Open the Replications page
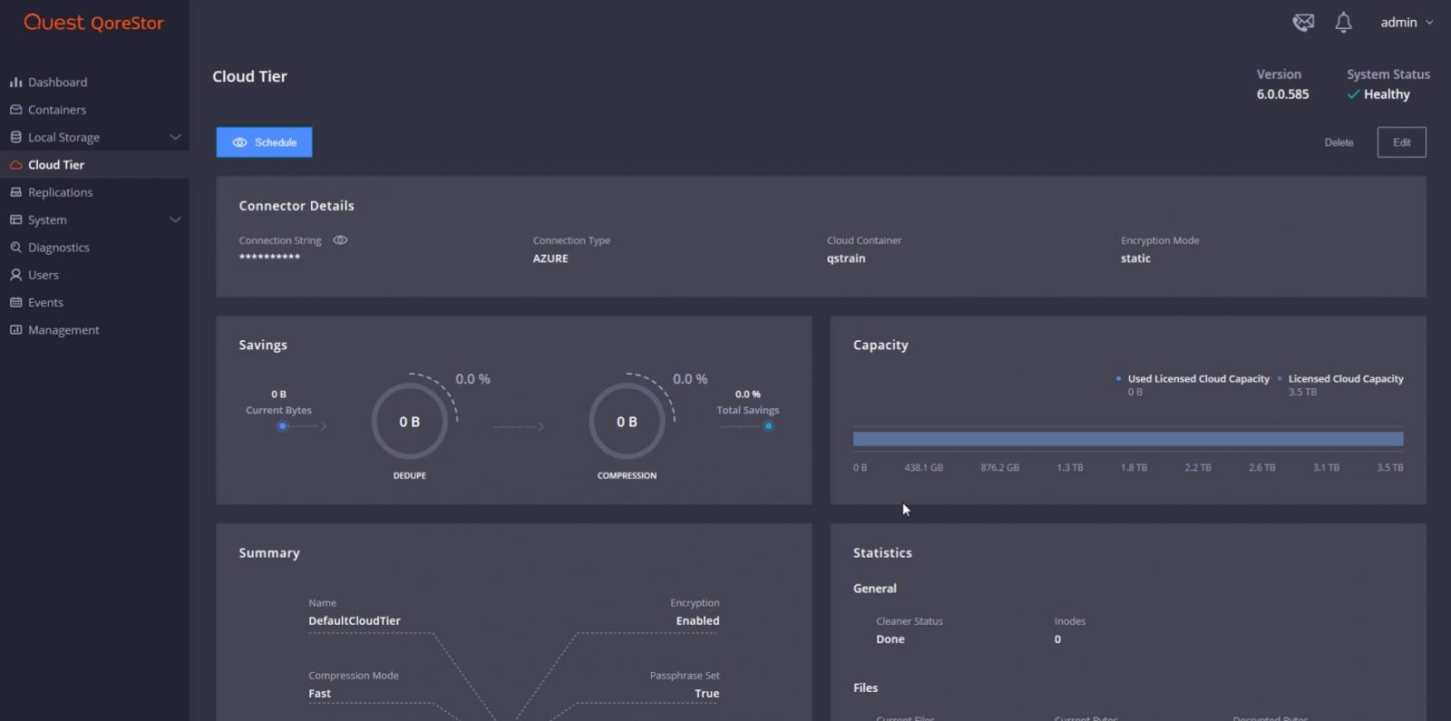 [60, 192]
